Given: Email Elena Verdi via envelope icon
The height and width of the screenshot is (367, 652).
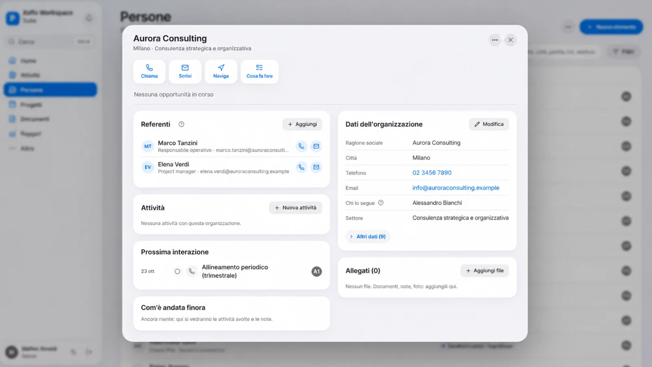Looking at the screenshot, I should pyautogui.click(x=316, y=167).
